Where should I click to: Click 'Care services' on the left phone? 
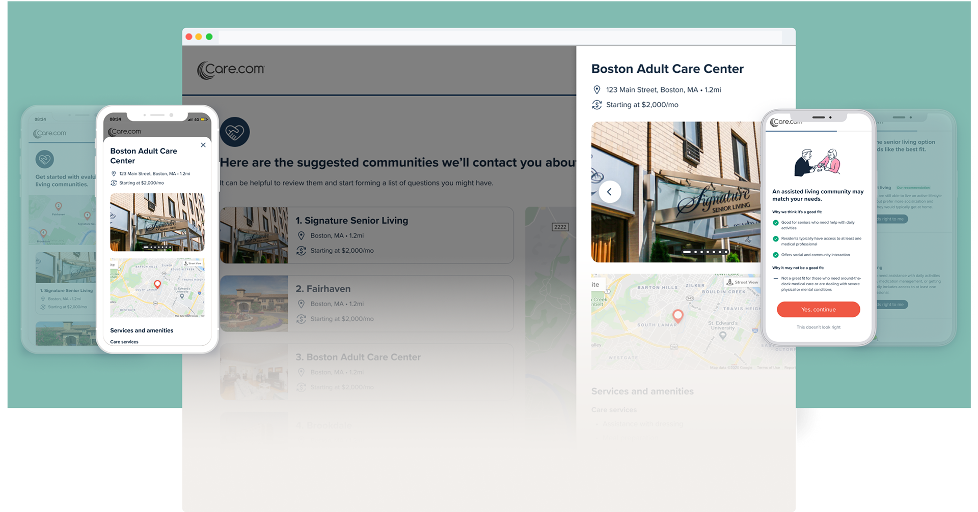click(124, 342)
